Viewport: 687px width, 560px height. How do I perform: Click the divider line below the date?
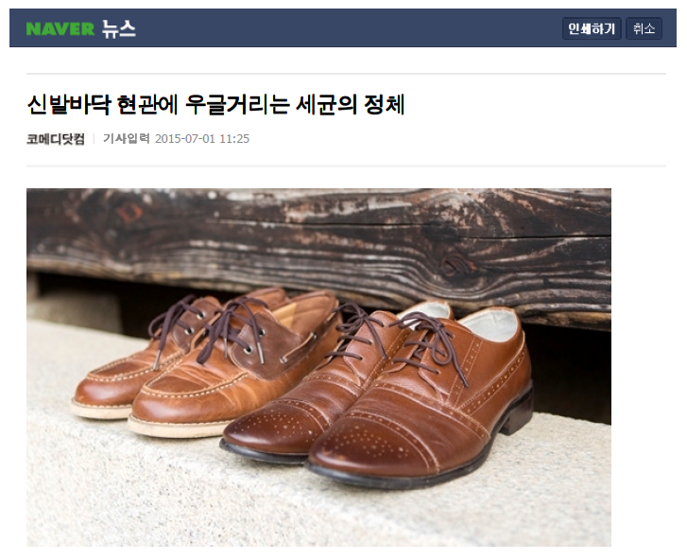click(x=346, y=166)
